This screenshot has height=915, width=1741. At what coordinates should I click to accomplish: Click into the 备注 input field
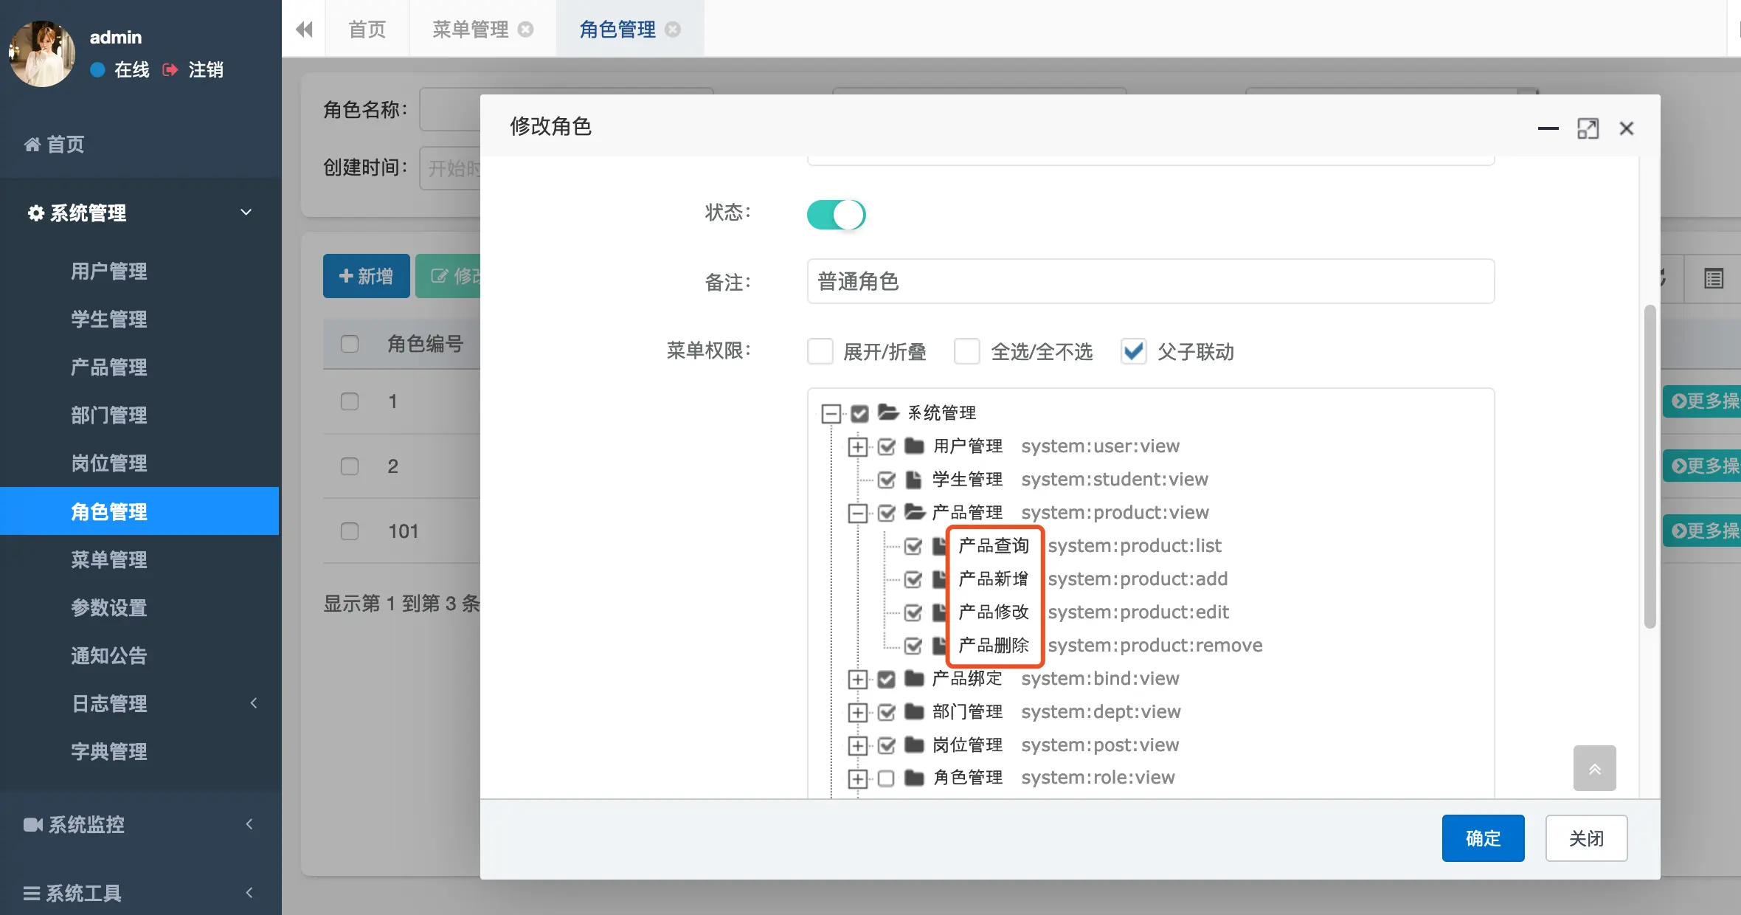click(1150, 281)
